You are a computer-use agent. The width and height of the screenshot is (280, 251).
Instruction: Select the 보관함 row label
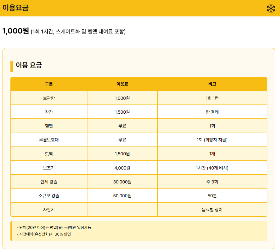[x=49, y=98]
